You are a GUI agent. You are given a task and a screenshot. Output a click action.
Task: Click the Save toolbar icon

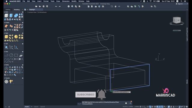(x=43, y=6)
